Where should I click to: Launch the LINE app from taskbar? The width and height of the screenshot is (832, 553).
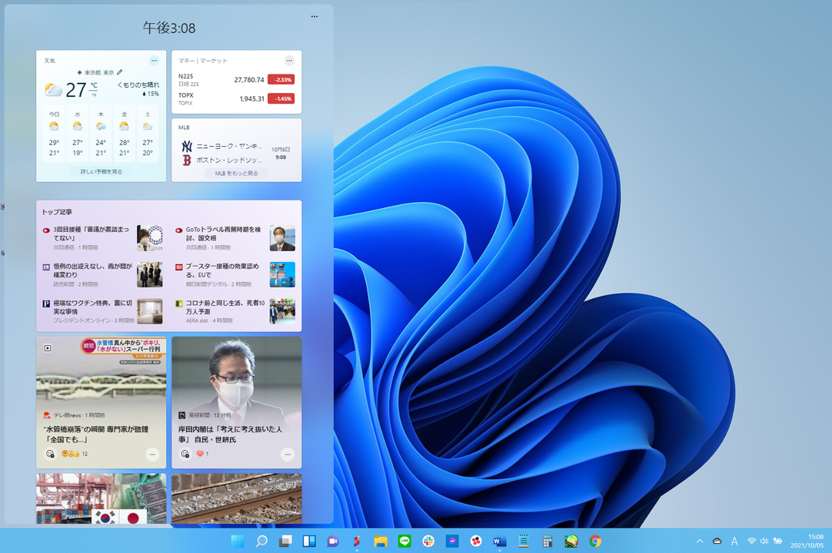tap(404, 541)
